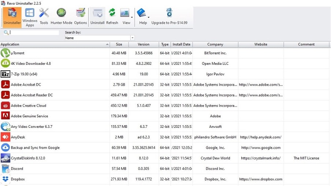Image resolution: width=331 pixels, height=186 pixels.
Task: Sort by the Version column header
Action: pyautogui.click(x=144, y=44)
